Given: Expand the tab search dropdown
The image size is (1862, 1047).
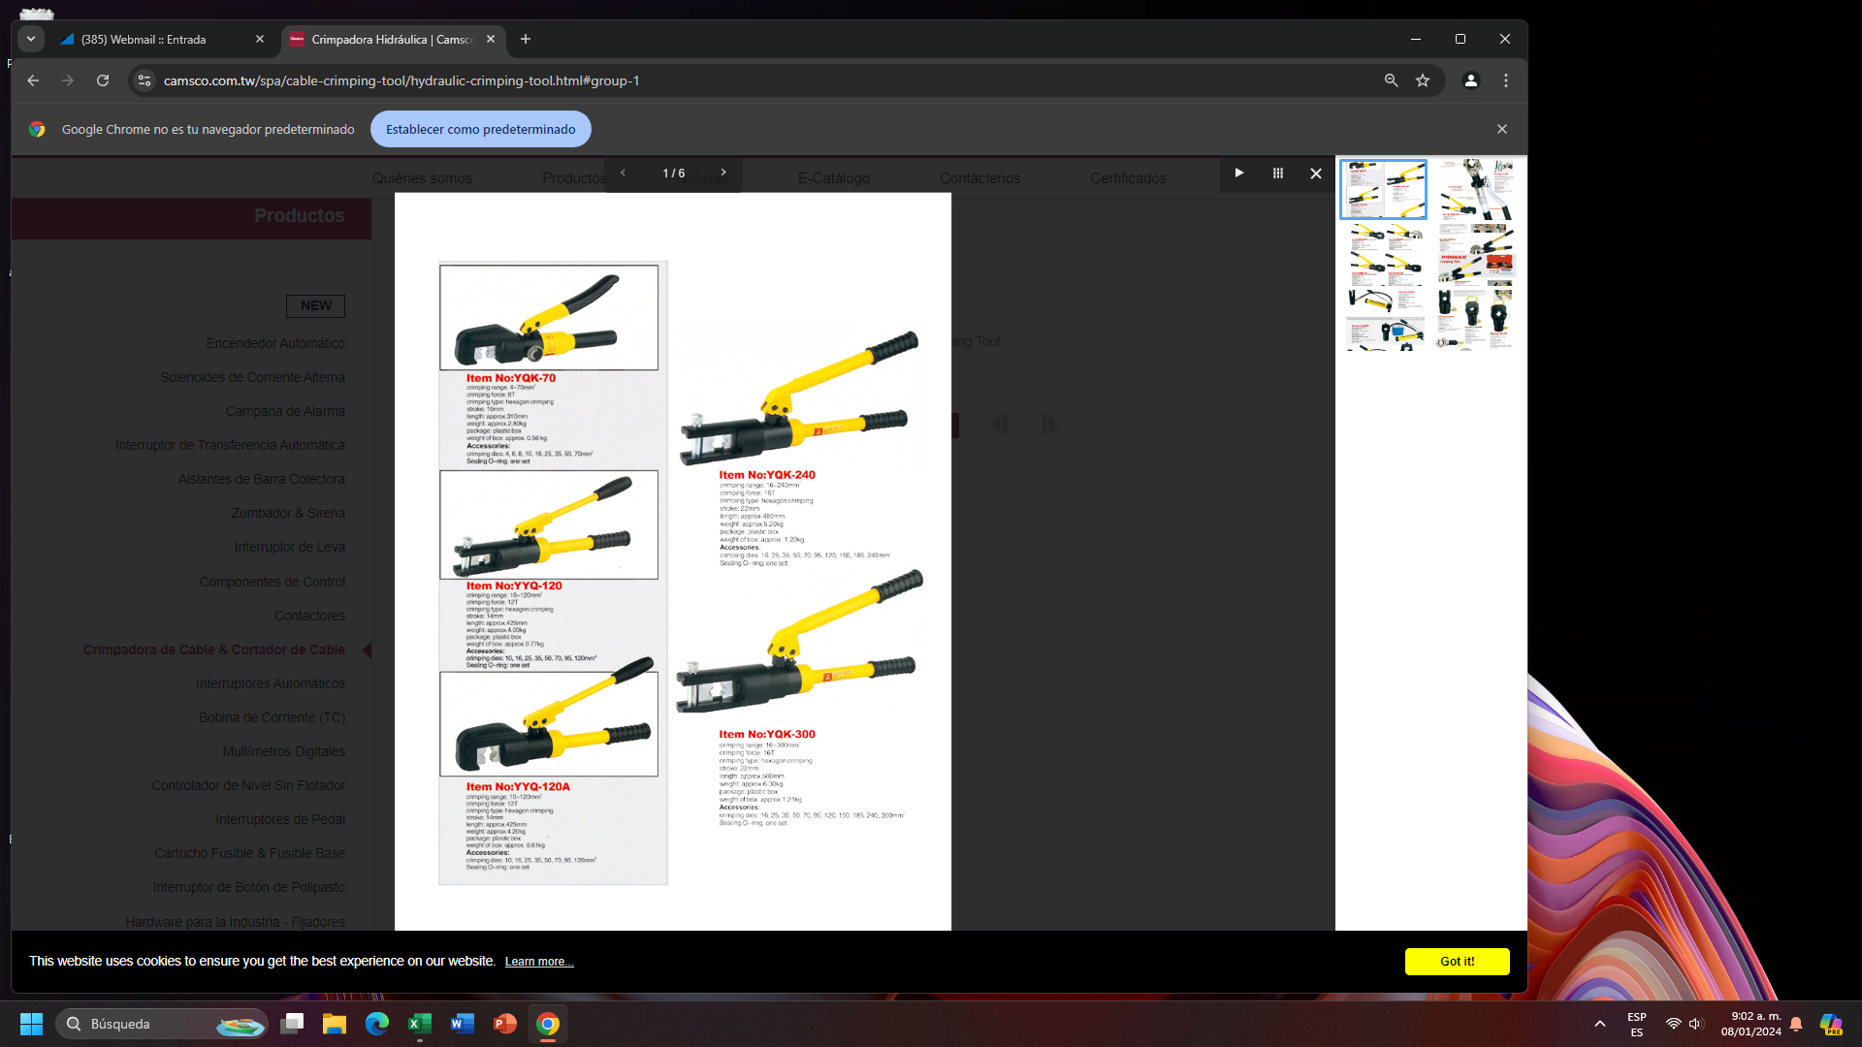Looking at the screenshot, I should coord(31,40).
